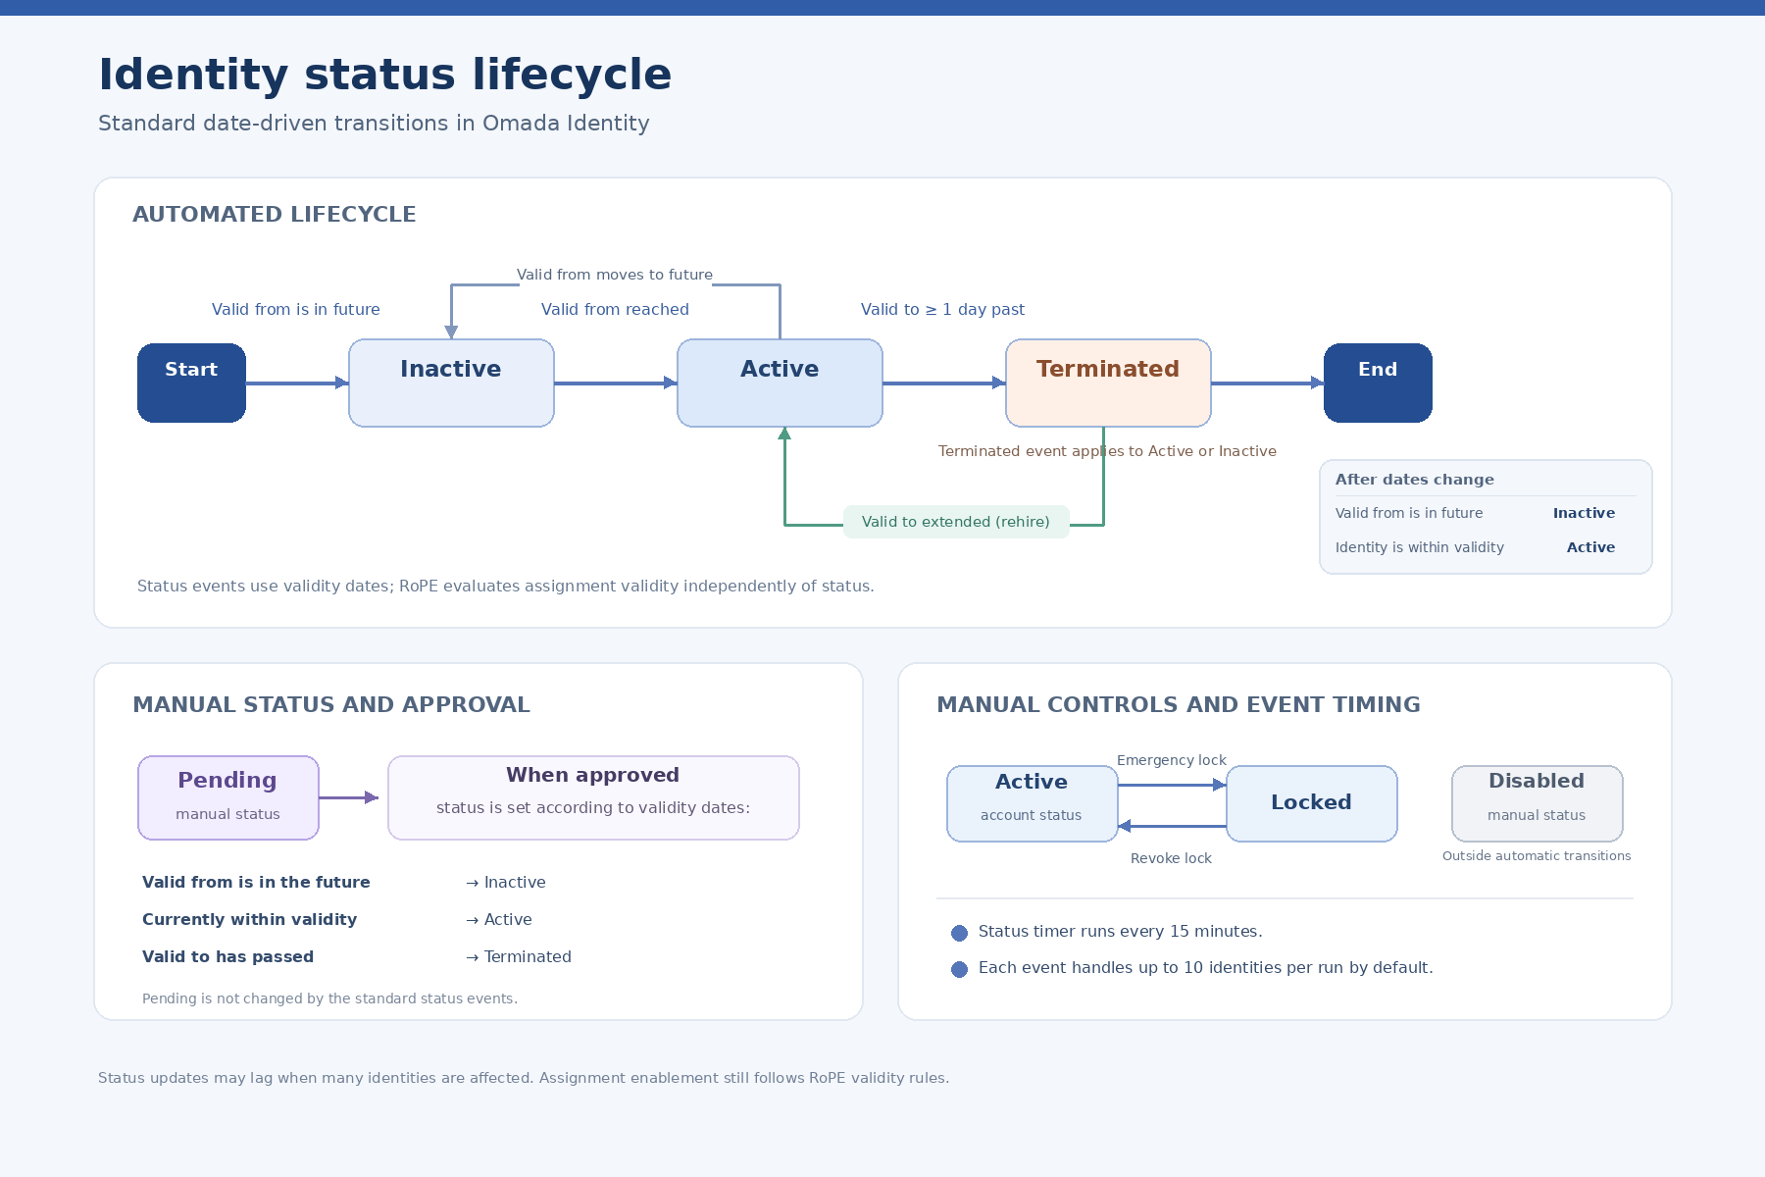Select the Locked state box
1765x1177 pixels.
(x=1311, y=803)
